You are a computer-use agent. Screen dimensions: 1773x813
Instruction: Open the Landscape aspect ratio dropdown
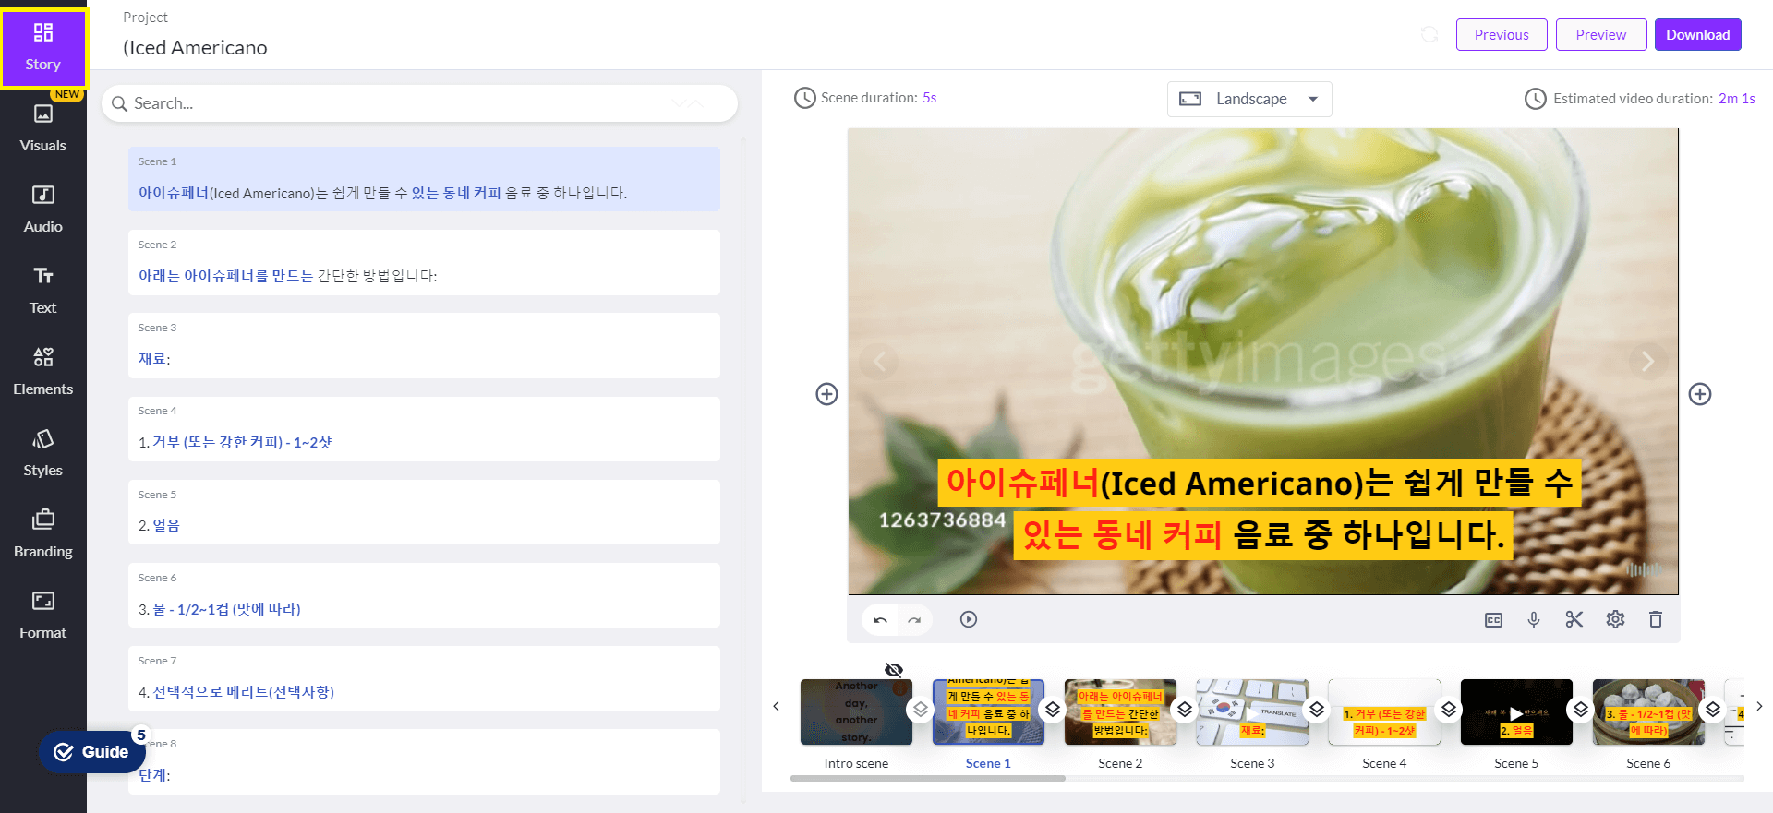click(1249, 99)
